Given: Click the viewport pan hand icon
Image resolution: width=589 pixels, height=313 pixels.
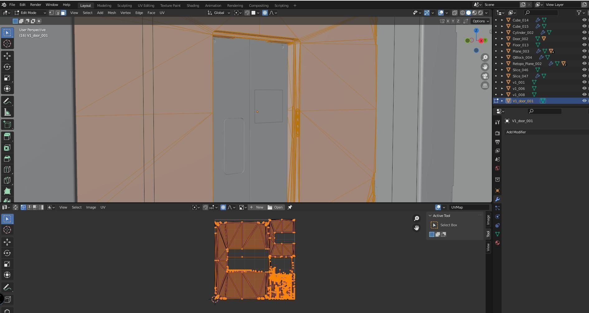Looking at the screenshot, I should pyautogui.click(x=485, y=67).
